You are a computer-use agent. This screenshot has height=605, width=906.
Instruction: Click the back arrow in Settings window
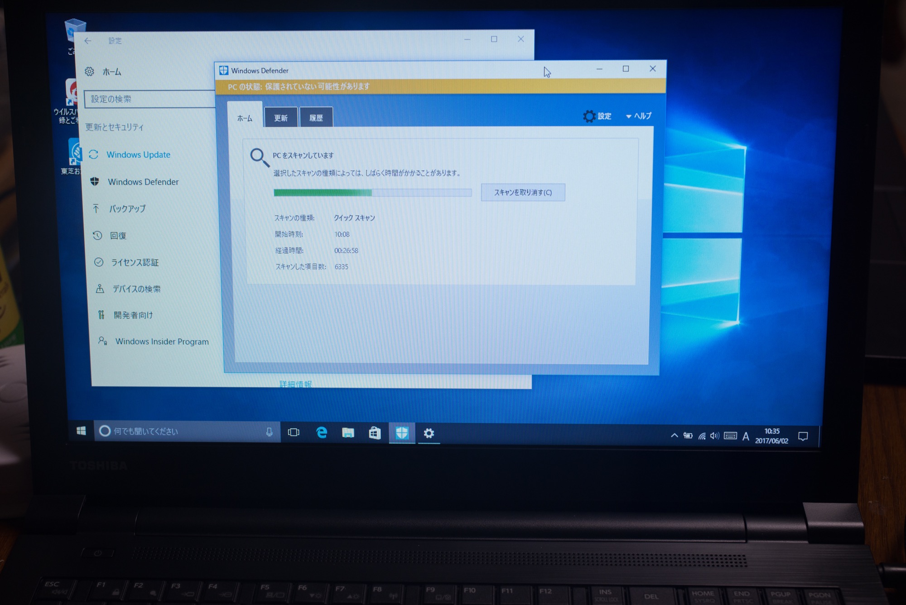(x=88, y=41)
